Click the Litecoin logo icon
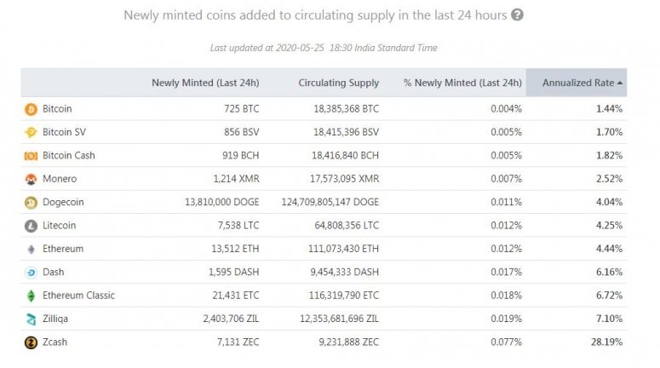 coord(32,226)
